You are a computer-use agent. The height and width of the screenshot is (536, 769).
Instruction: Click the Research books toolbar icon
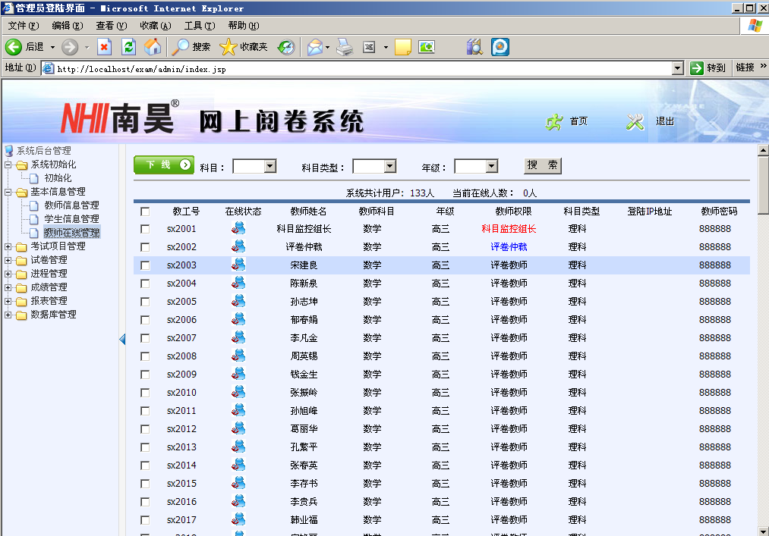click(474, 47)
